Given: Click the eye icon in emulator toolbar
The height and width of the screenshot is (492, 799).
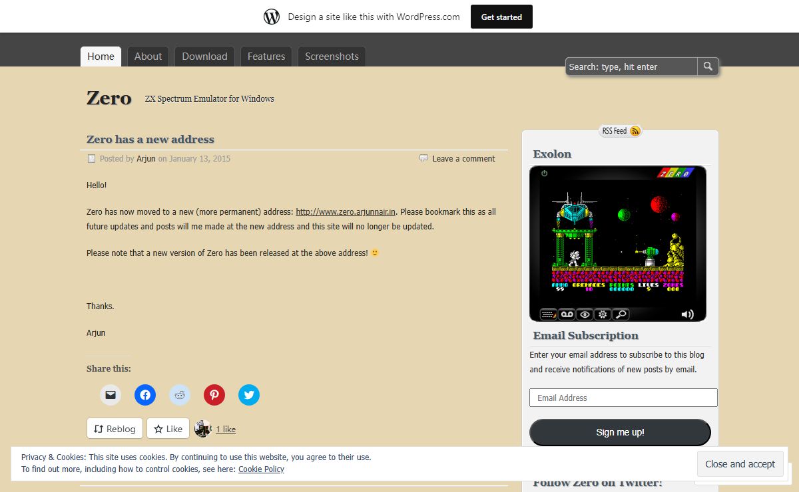Looking at the screenshot, I should click(x=585, y=314).
